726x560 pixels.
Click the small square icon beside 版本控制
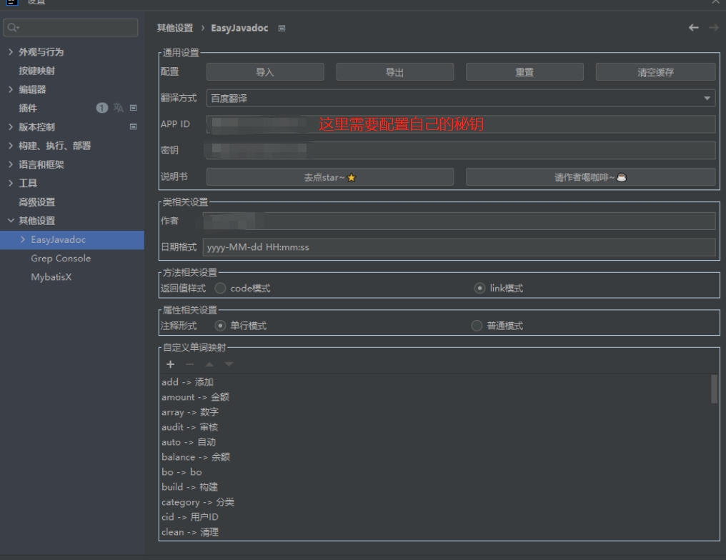[x=133, y=127]
